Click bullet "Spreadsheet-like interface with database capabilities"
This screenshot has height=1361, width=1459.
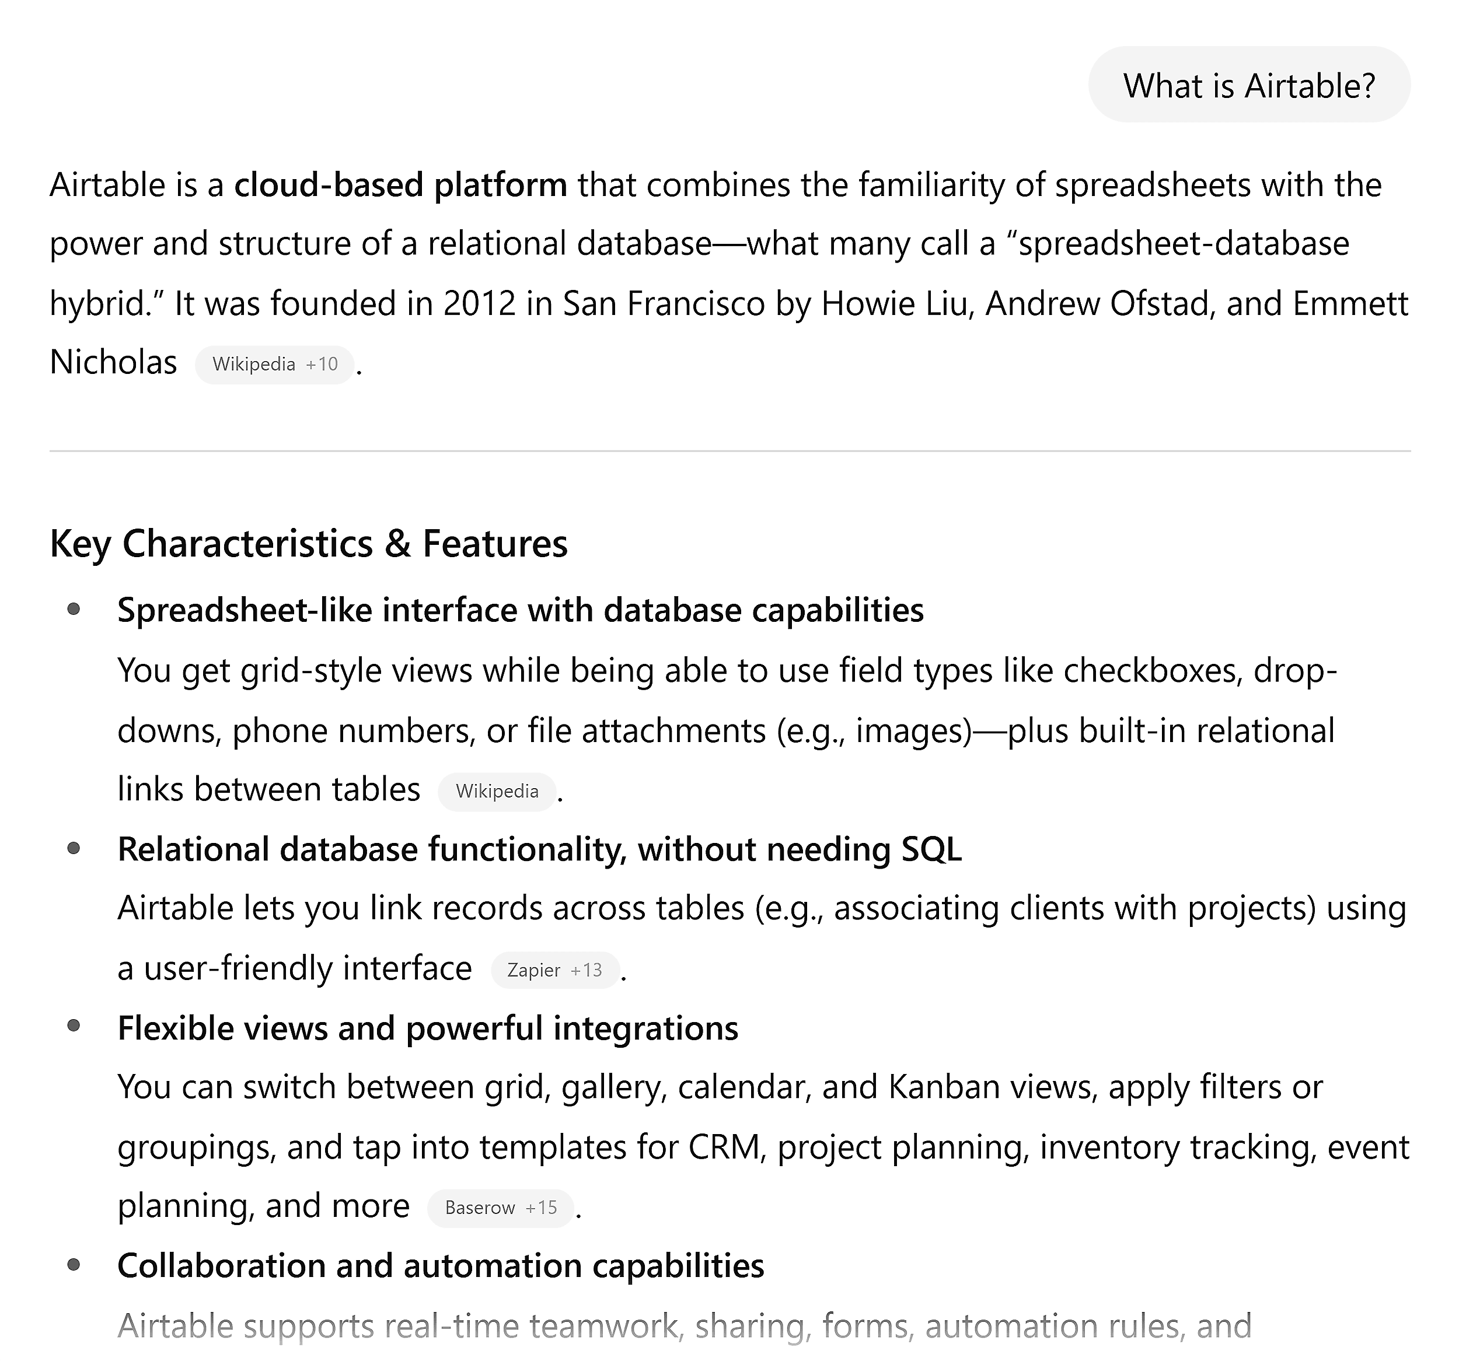coord(521,609)
